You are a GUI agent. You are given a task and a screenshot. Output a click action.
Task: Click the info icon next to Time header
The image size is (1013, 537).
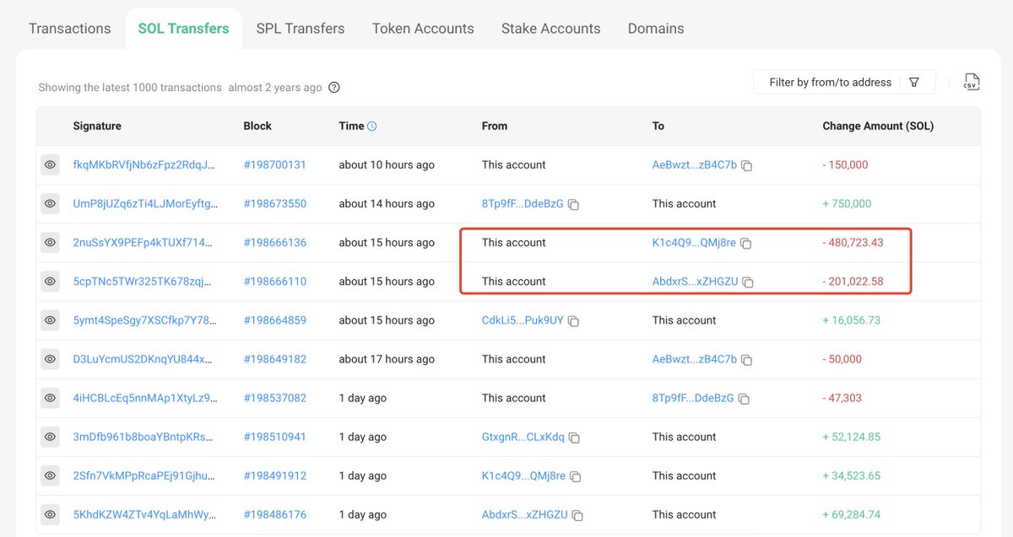tap(372, 126)
